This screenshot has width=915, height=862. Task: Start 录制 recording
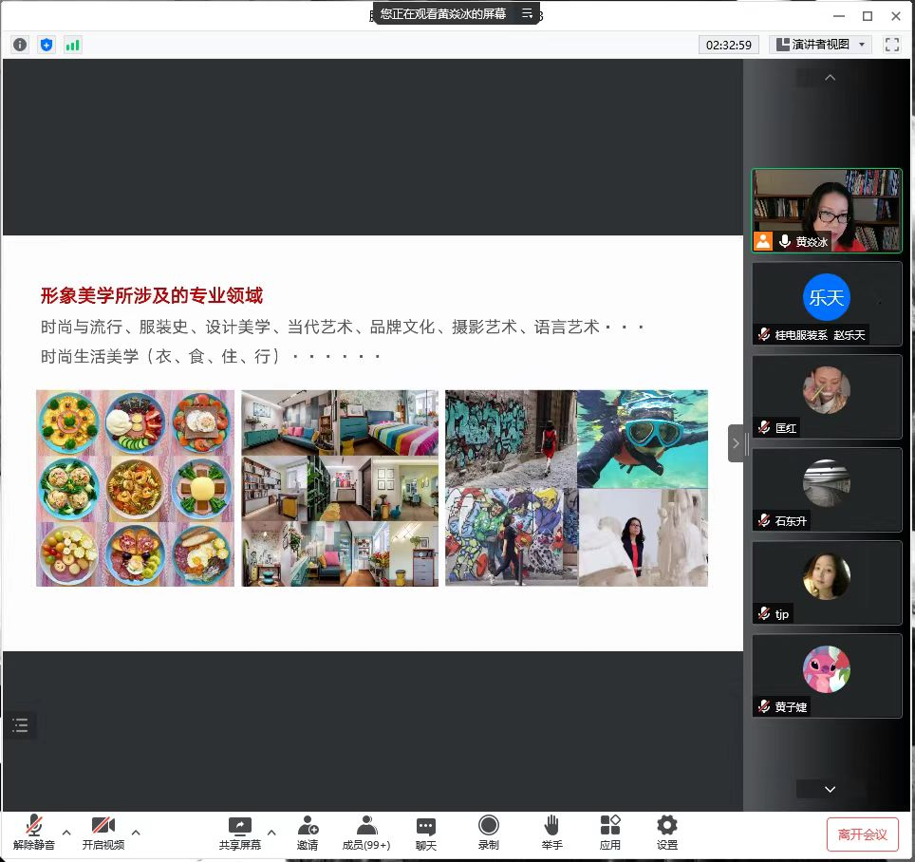point(489,833)
